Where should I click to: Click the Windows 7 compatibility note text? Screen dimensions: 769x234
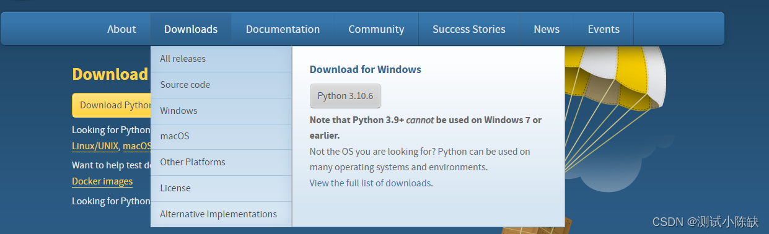click(x=426, y=128)
